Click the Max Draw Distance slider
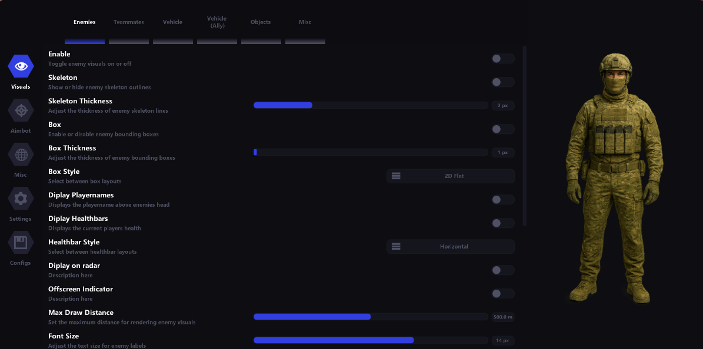Viewport: 703px width, 349px height. 371,317
